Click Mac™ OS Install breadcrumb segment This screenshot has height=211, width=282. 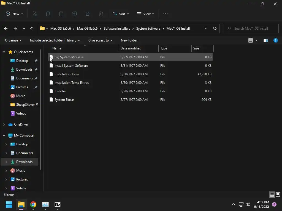click(x=178, y=29)
